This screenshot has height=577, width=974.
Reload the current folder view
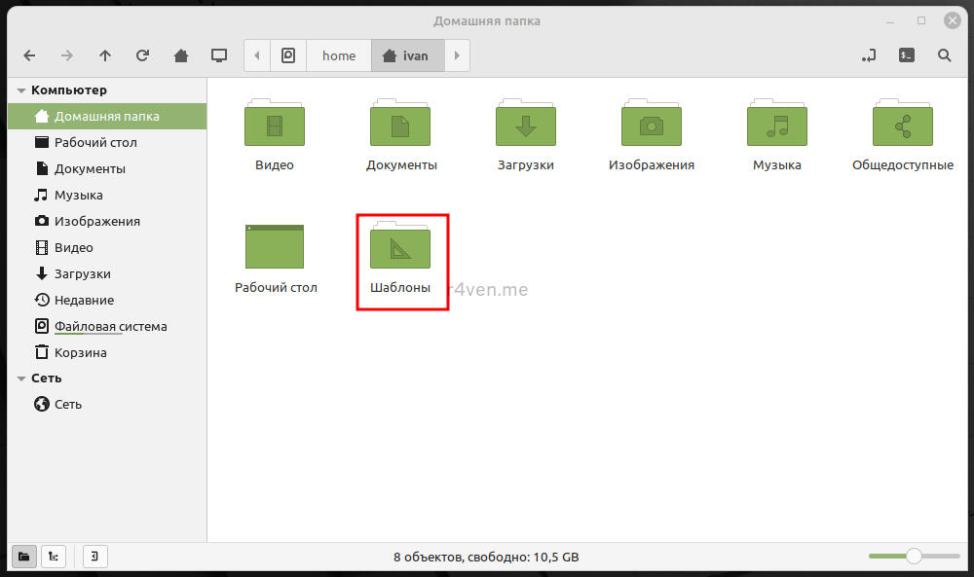tap(143, 55)
